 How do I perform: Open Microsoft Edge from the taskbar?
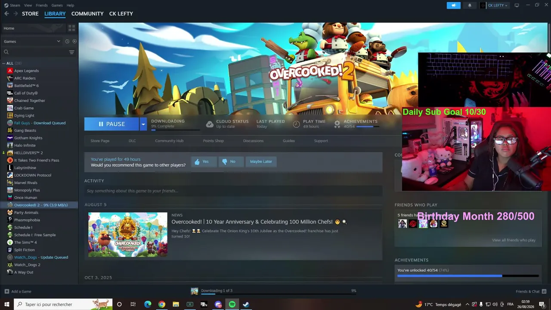(148, 304)
